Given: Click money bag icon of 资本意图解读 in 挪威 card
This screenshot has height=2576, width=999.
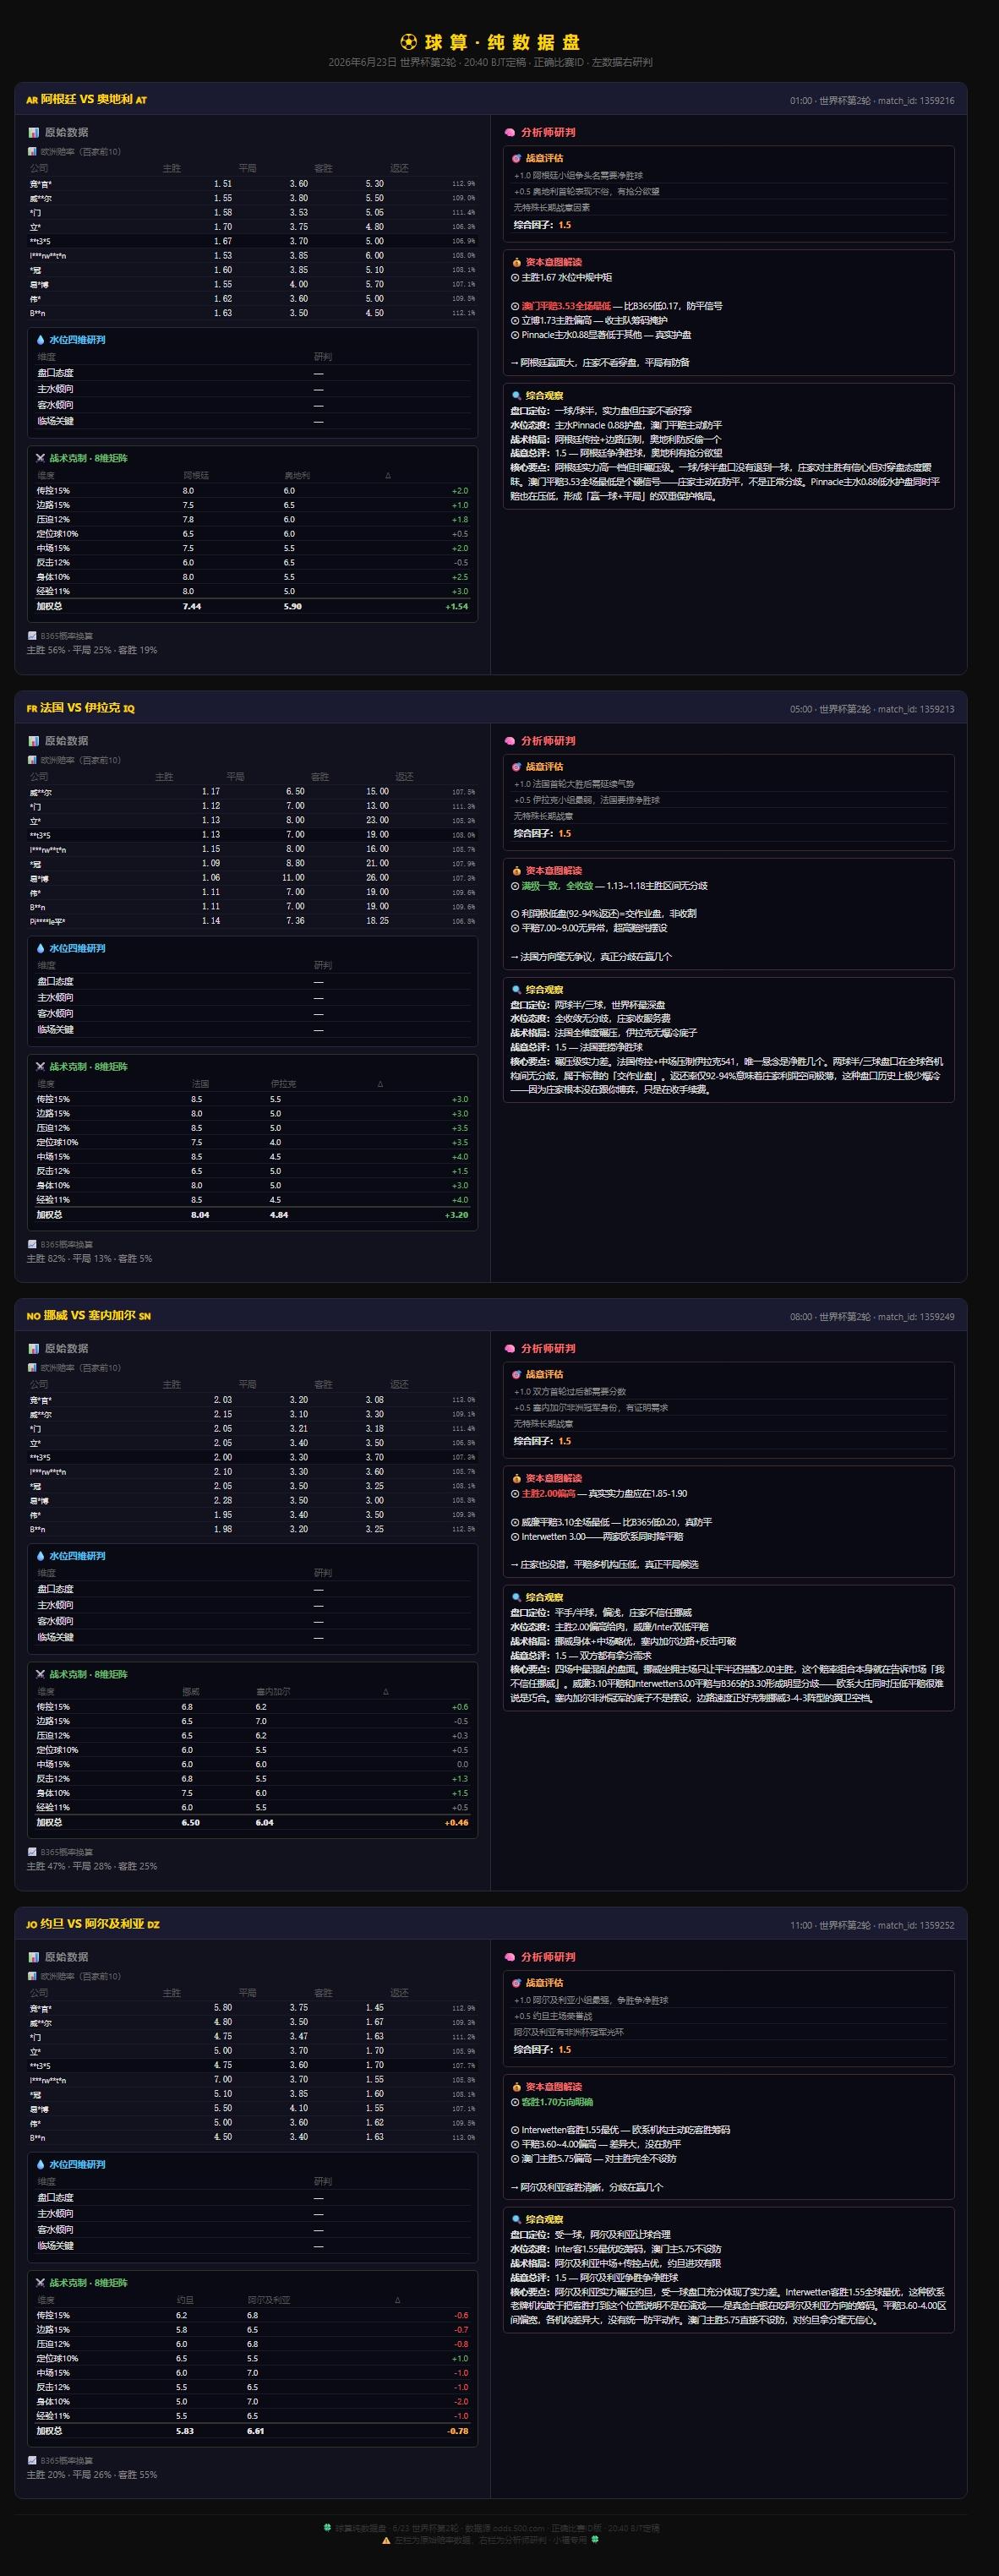Looking at the screenshot, I should (517, 1479).
